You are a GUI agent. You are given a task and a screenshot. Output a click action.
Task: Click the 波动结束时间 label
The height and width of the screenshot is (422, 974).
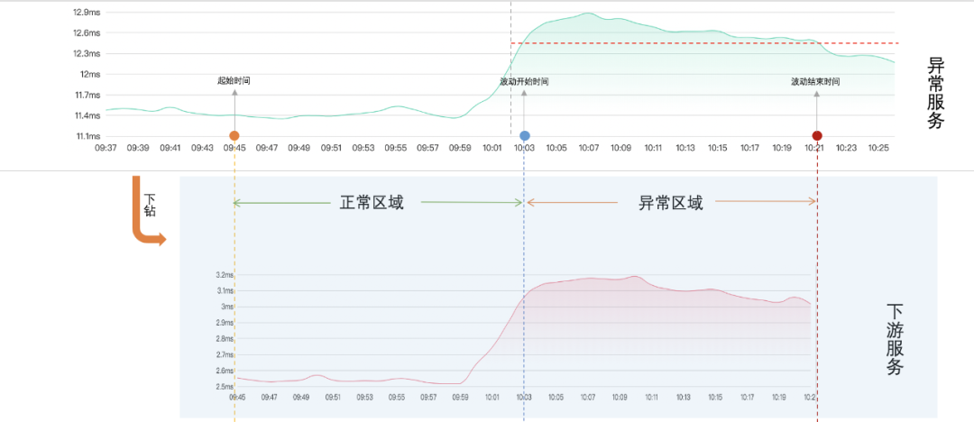coord(815,81)
